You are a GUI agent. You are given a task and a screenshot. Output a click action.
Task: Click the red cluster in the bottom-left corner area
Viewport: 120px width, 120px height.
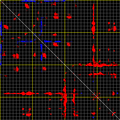pos(28,115)
